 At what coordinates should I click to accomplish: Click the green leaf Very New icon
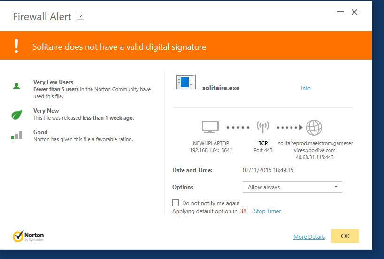click(x=16, y=114)
